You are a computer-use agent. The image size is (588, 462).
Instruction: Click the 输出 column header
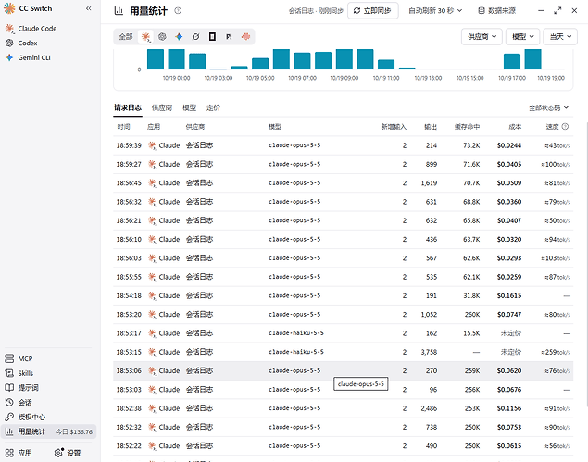point(431,127)
